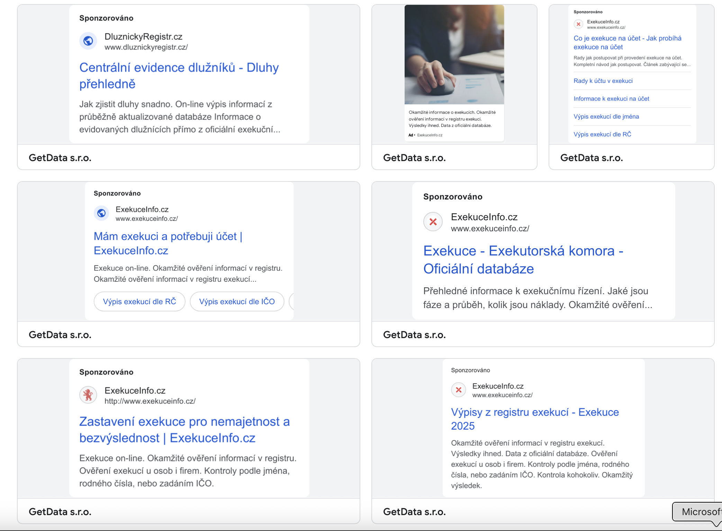722x531 pixels.
Task: Click 'GetData s.r.o.' label under photo ad
Action: (x=414, y=158)
